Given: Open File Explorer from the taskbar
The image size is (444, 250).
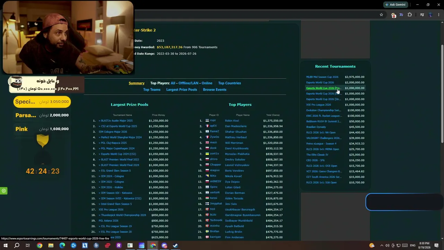Looking at the screenshot, I should (x=51, y=245).
